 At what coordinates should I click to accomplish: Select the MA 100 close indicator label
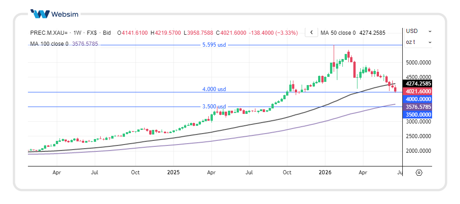pos(49,43)
